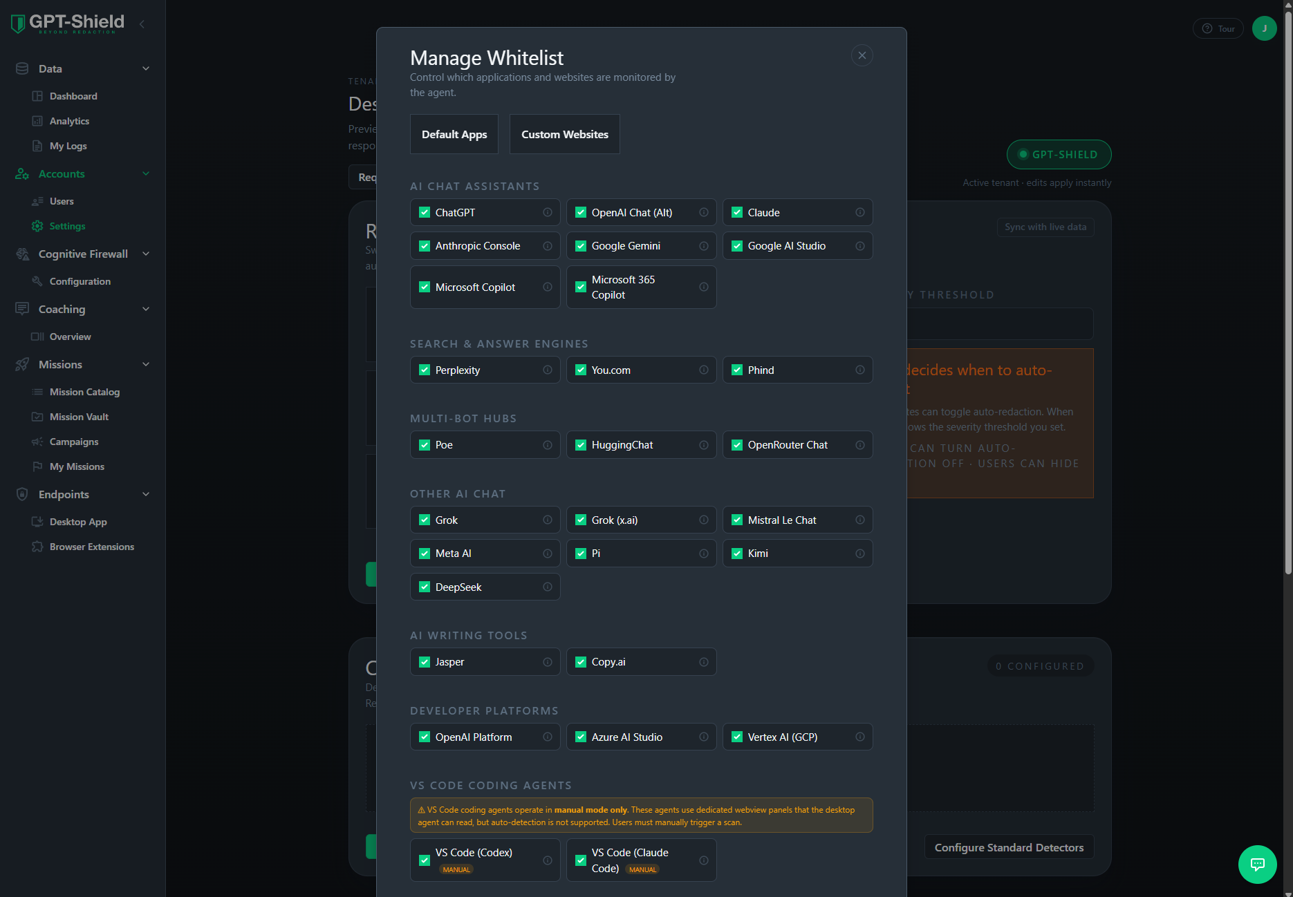Image resolution: width=1293 pixels, height=897 pixels.
Task: Show info for Azure AI Studio
Action: coord(704,737)
